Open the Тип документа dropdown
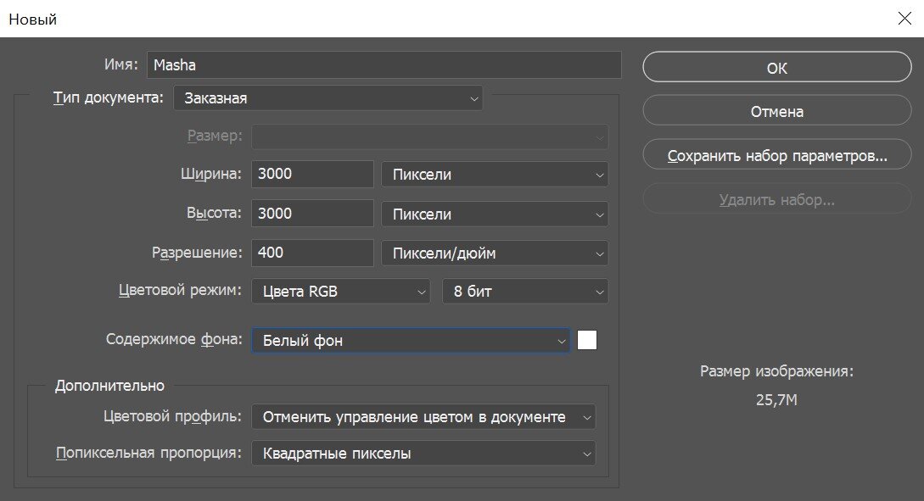The image size is (924, 501). [x=328, y=97]
